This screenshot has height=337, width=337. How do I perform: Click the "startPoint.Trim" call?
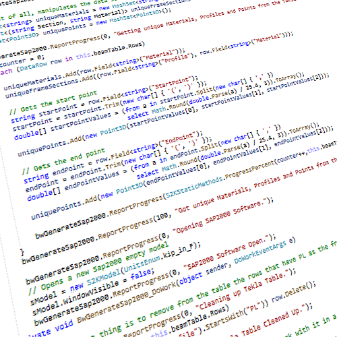pos(92,111)
